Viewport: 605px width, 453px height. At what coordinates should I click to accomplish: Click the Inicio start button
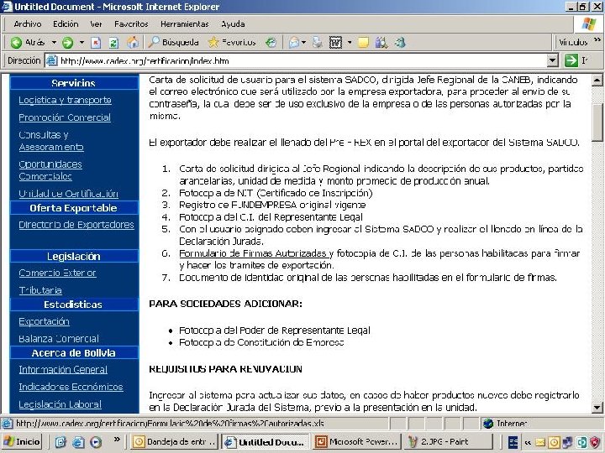pyautogui.click(x=22, y=441)
